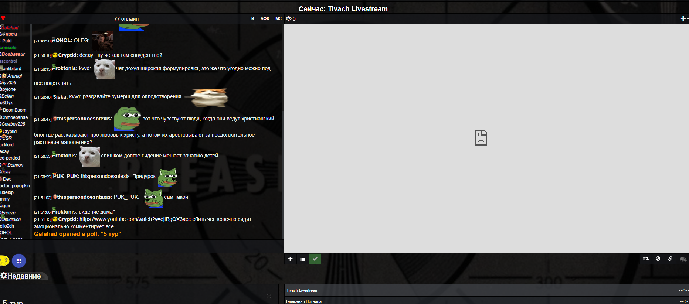Viewport: 689px width, 304px height.
Task: Click the 77 онлайн user count
Action: click(x=126, y=19)
